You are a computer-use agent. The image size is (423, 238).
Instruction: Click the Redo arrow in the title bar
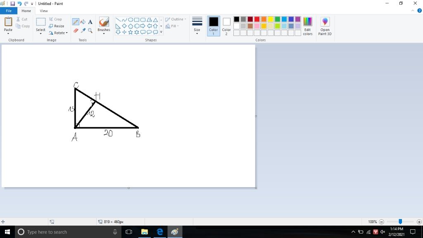26,3
